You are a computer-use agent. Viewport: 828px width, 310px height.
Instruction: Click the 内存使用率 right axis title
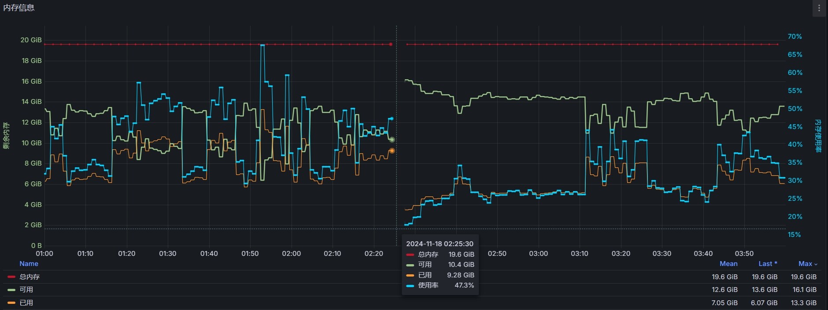pos(818,136)
